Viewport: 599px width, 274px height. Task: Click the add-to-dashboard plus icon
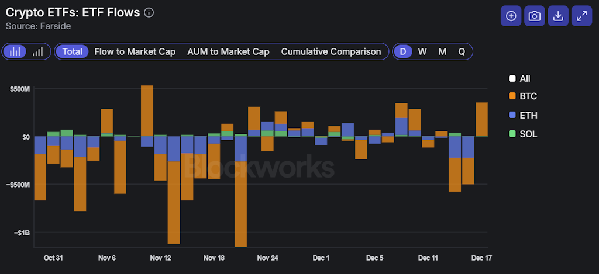(511, 16)
